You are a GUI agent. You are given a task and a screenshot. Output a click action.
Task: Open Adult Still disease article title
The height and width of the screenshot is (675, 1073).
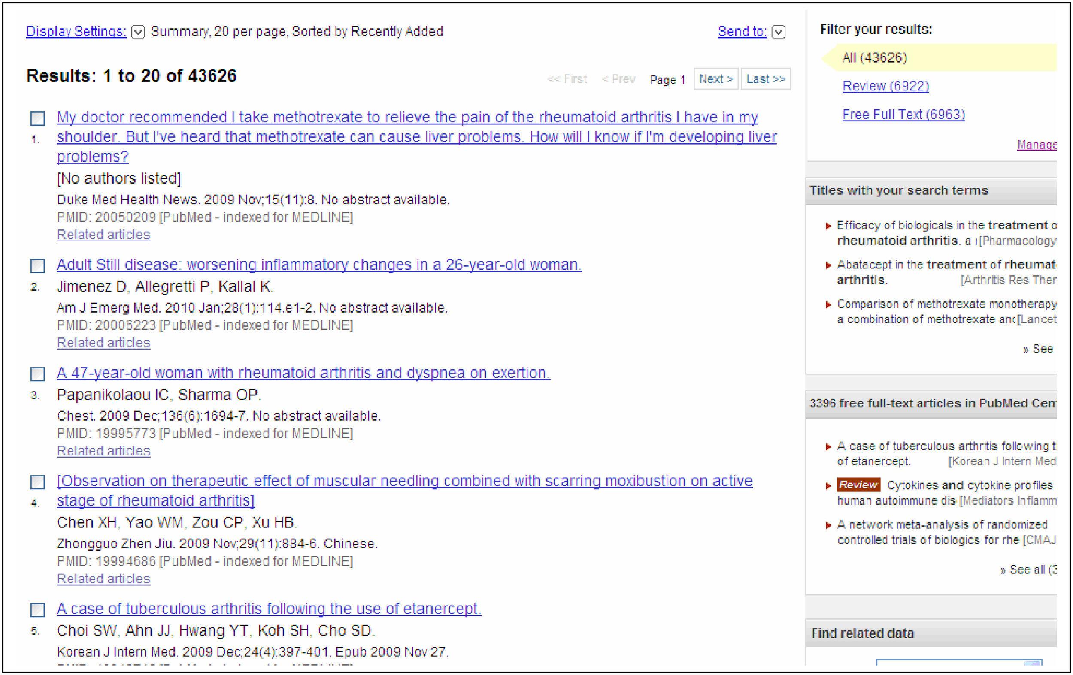click(318, 265)
